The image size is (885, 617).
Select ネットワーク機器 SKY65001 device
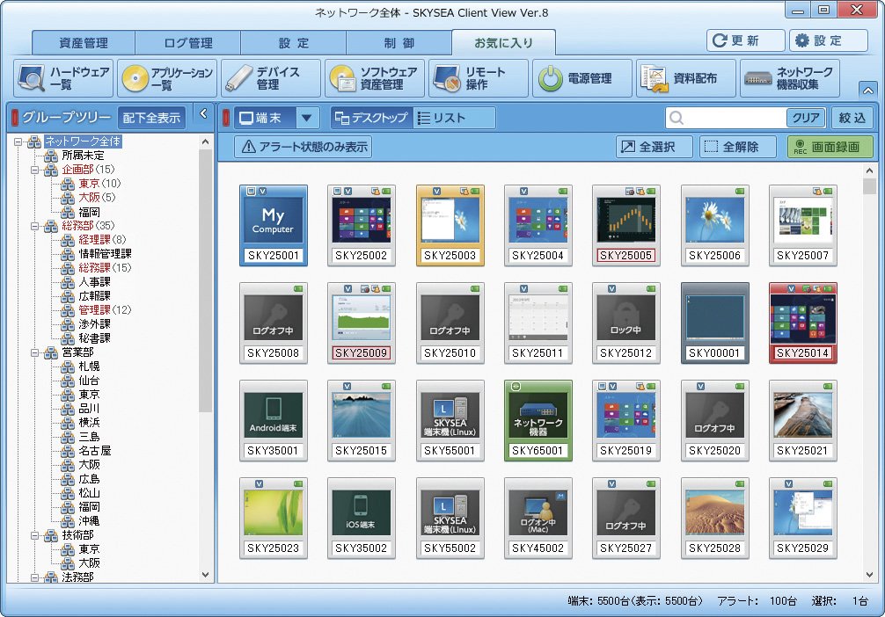tap(538, 421)
